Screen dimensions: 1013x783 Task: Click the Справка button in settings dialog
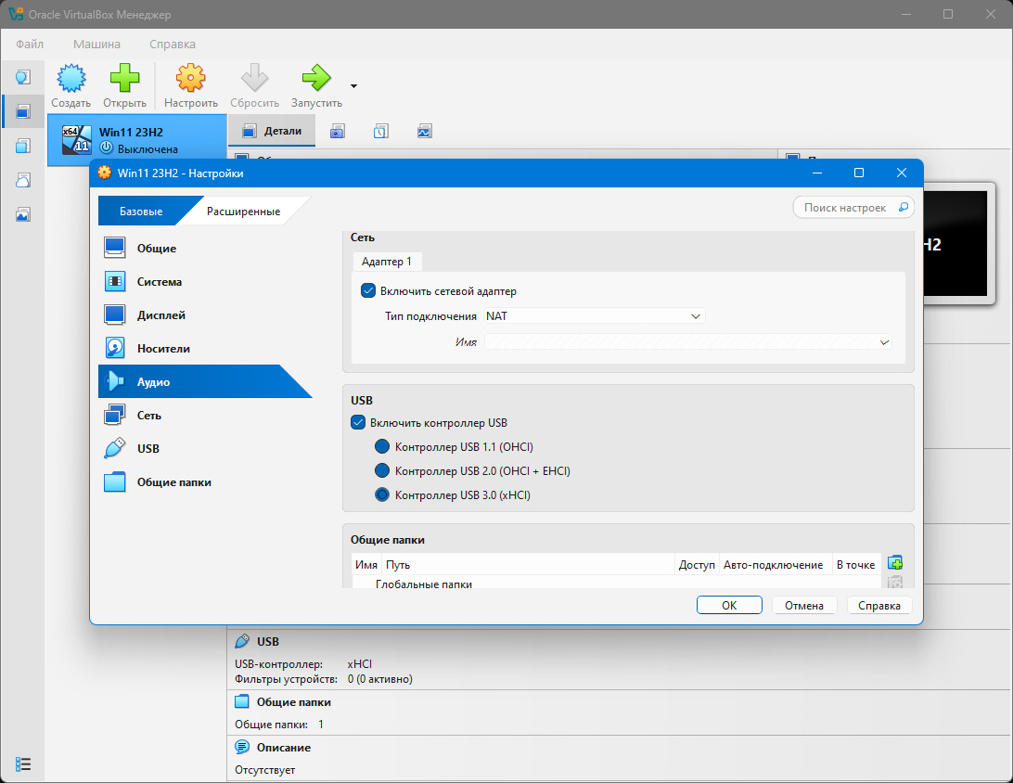click(878, 605)
